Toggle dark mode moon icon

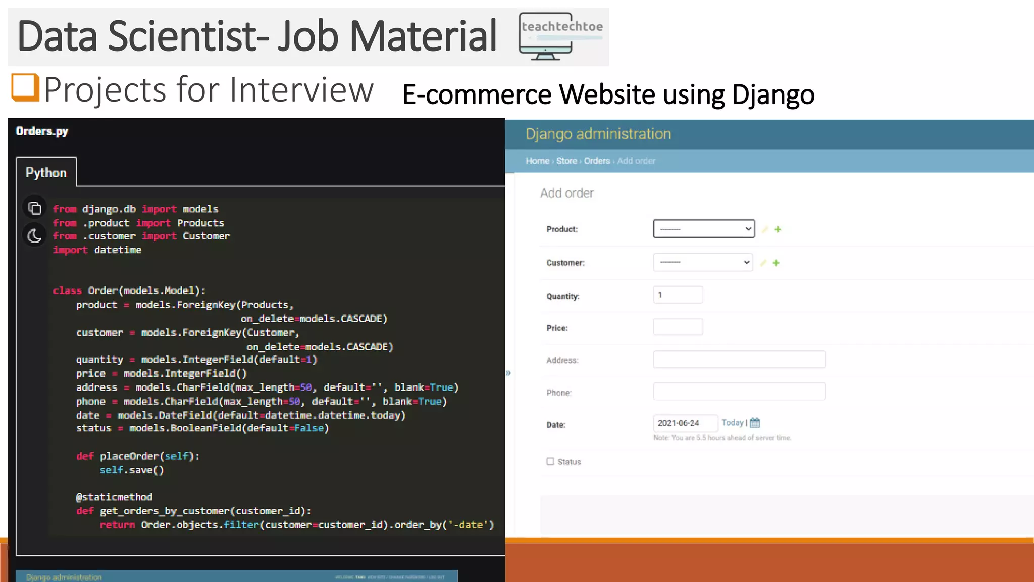34,235
